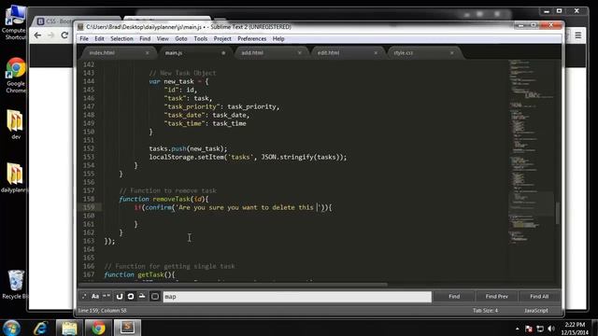Close the style.css tab

(452, 53)
